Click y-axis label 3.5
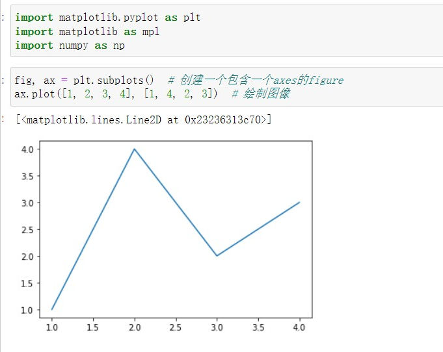The image size is (443, 352). 27,176
